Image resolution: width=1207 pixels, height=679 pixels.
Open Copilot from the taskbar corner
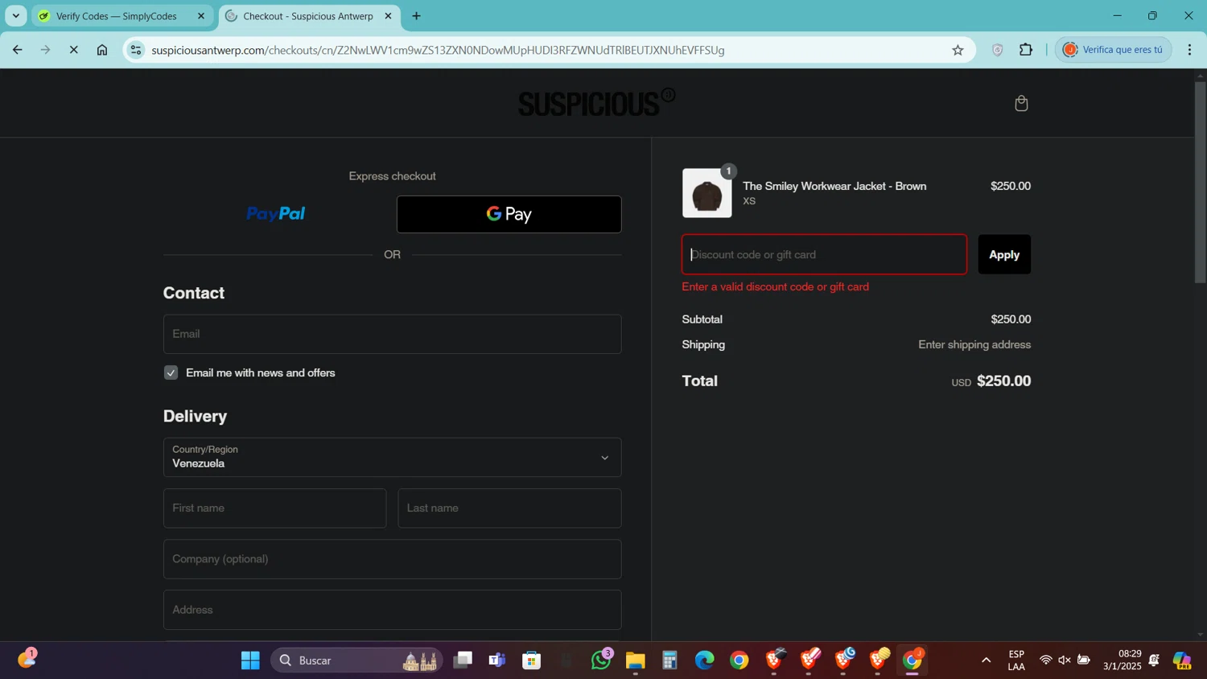(1182, 660)
